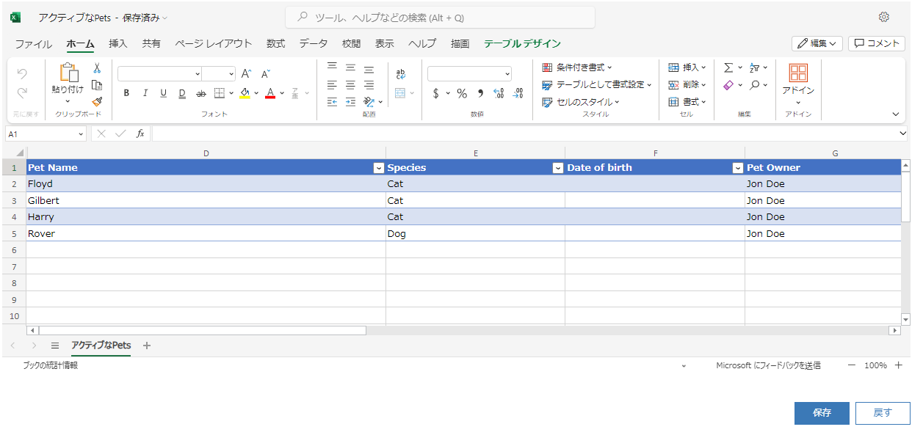This screenshot has height=435, width=923.
Task: Click the Copy icon in clipboard group
Action: [x=96, y=85]
